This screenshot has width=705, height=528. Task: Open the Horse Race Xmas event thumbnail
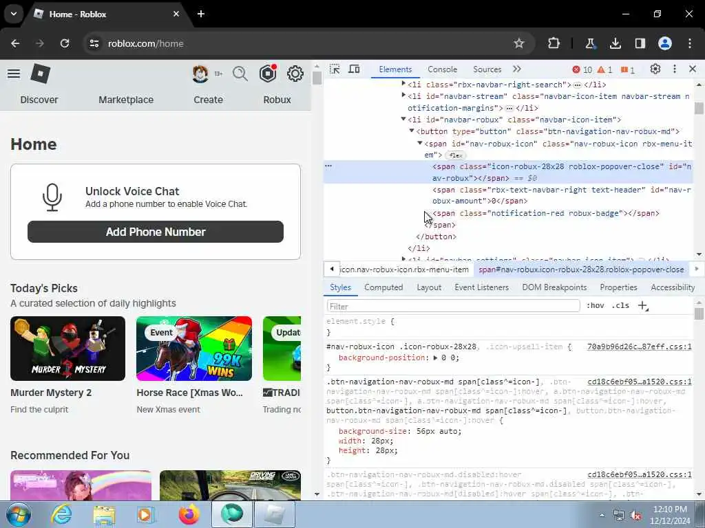coord(194,349)
